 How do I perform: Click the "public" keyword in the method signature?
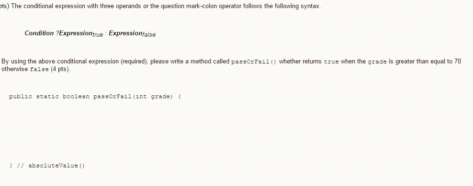click(21, 97)
